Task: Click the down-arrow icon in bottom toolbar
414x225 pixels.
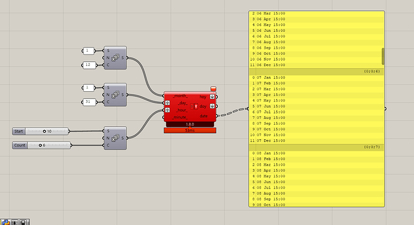Action: coord(14,223)
